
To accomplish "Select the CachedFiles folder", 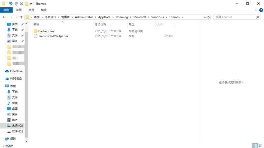I will [x=46, y=31].
